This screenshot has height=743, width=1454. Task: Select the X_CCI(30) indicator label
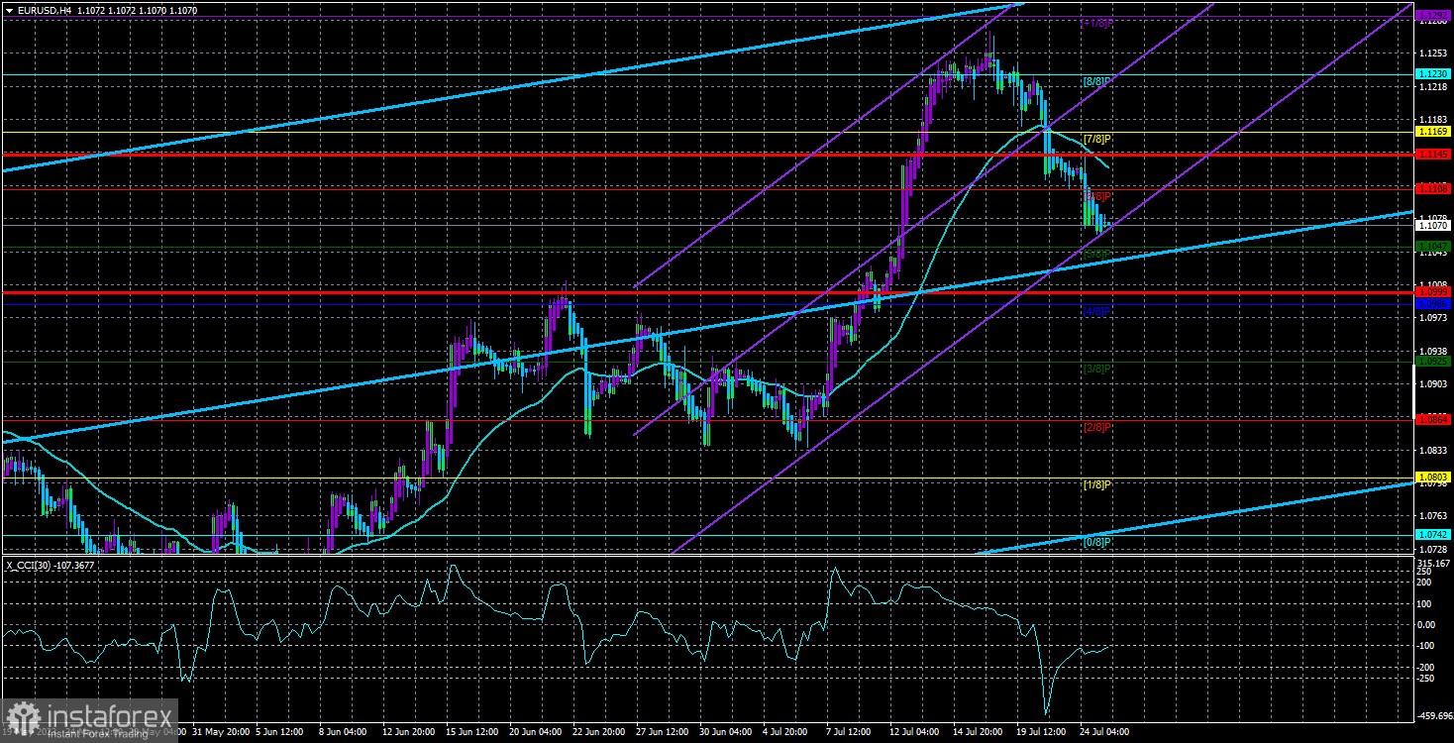click(x=27, y=565)
